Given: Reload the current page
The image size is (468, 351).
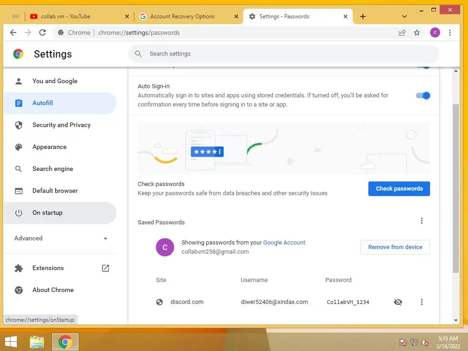Looking at the screenshot, I should [x=43, y=32].
